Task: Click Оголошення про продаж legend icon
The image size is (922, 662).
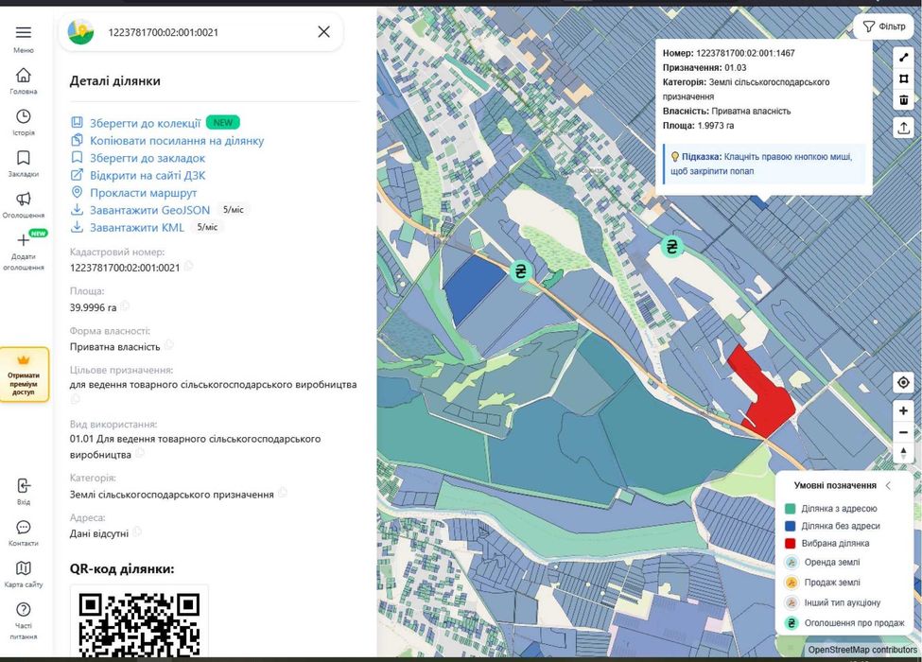Action: coord(792,623)
